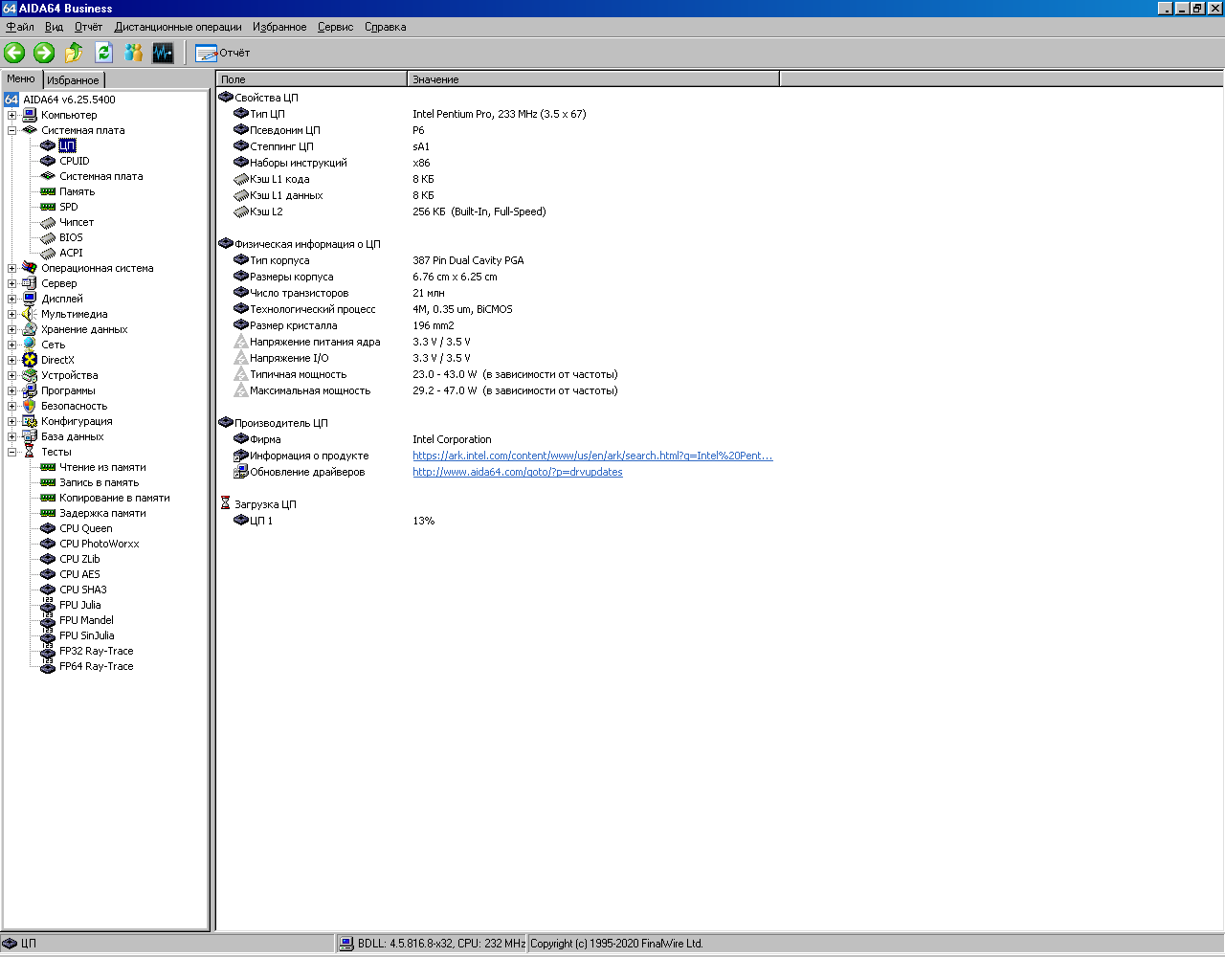This screenshot has height=957, width=1225.
Task: Open the aida64.com driver updates link
Action: pos(518,472)
